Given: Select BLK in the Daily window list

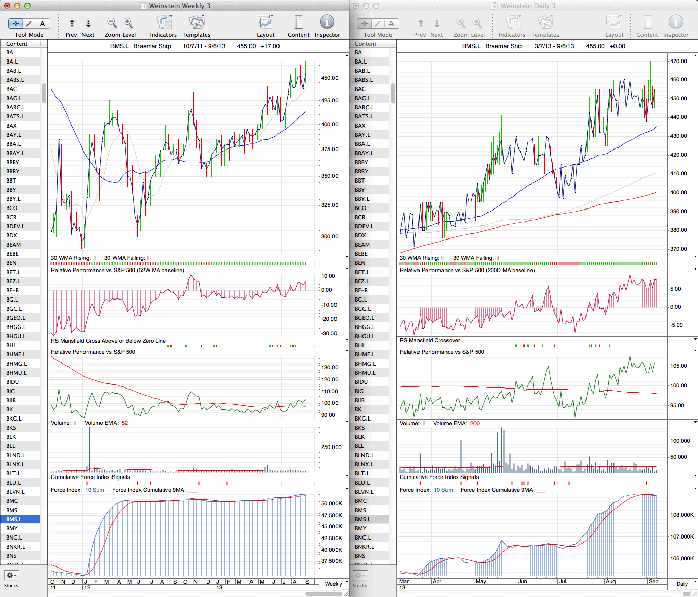Looking at the screenshot, I should [x=360, y=437].
